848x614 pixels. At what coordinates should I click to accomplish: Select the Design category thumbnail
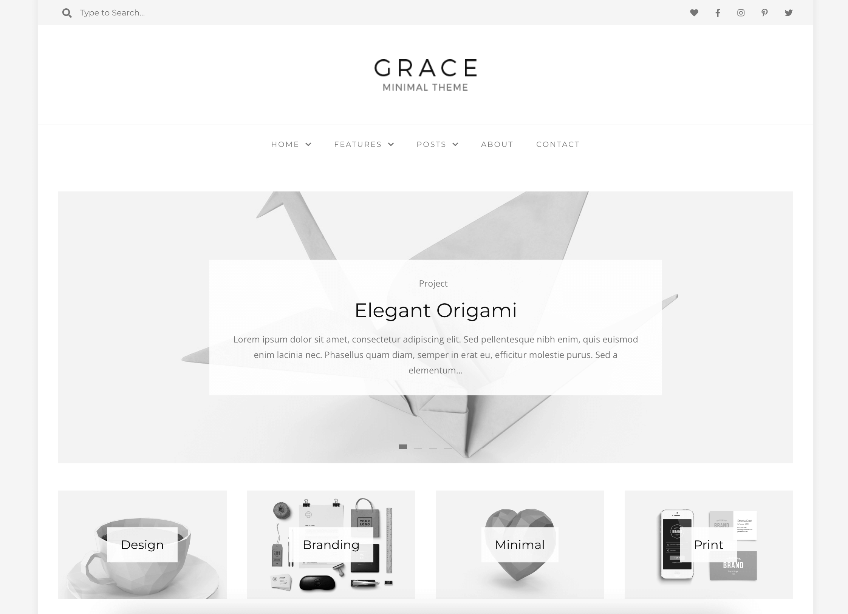pyautogui.click(x=142, y=545)
